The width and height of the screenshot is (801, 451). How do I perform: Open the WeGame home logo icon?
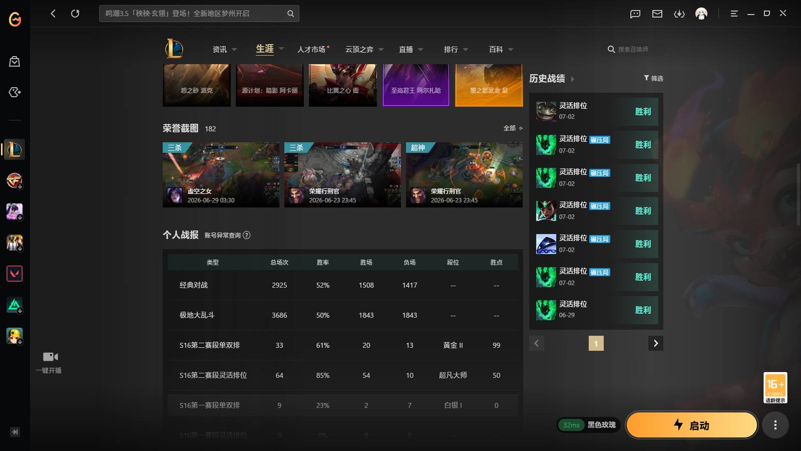point(15,19)
